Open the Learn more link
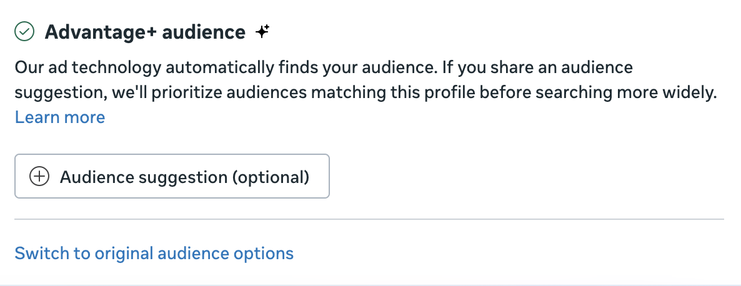The image size is (741, 286). point(60,117)
